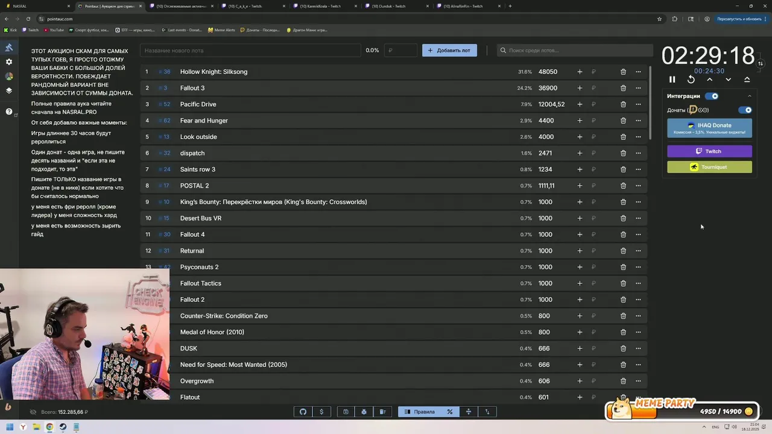The width and height of the screenshot is (772, 434).
Task: Click the save icon in bottom toolbar
Action: pyautogui.click(x=346, y=412)
